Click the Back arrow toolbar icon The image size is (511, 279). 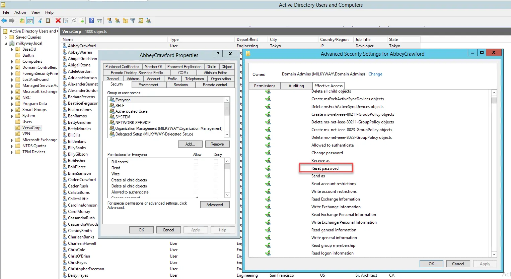pos(4,21)
